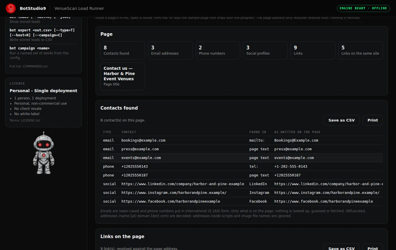
Task: Select the 2 Phone numbers stat card
Action: 218,50
